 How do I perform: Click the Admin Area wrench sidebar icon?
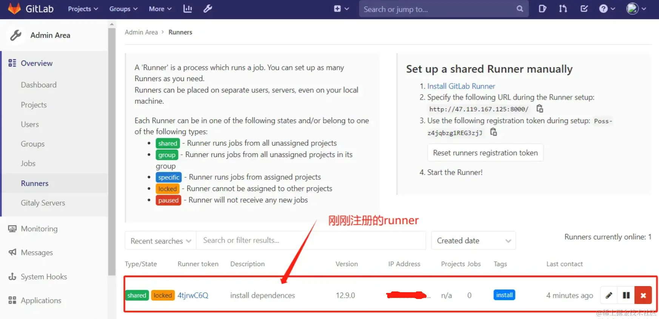[16, 35]
